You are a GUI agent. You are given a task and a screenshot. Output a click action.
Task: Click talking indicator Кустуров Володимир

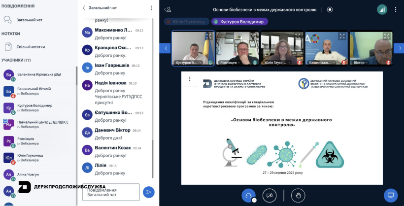[x=239, y=22]
